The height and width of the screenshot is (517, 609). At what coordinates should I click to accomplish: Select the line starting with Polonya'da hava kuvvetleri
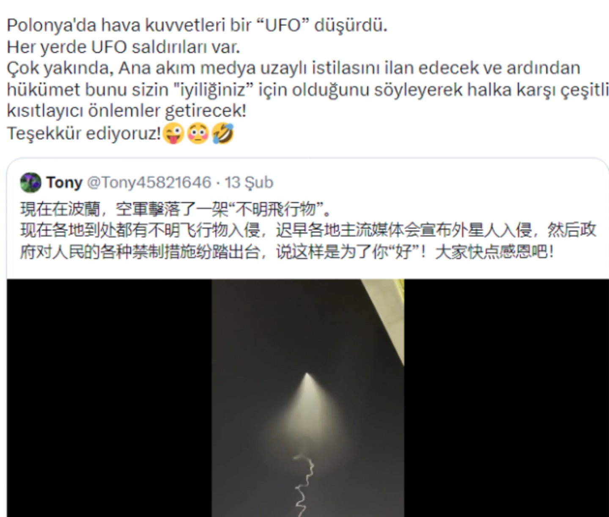tap(197, 25)
